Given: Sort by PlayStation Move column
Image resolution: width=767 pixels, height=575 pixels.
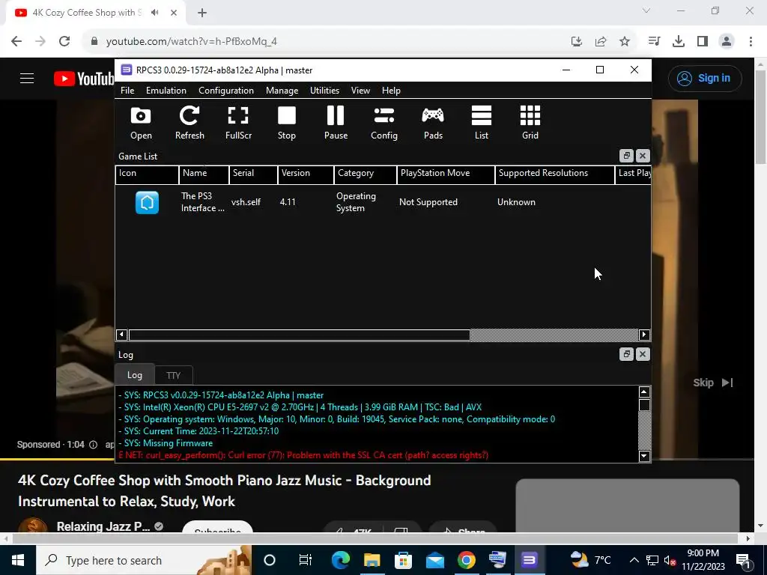Looking at the screenshot, I should (446, 174).
